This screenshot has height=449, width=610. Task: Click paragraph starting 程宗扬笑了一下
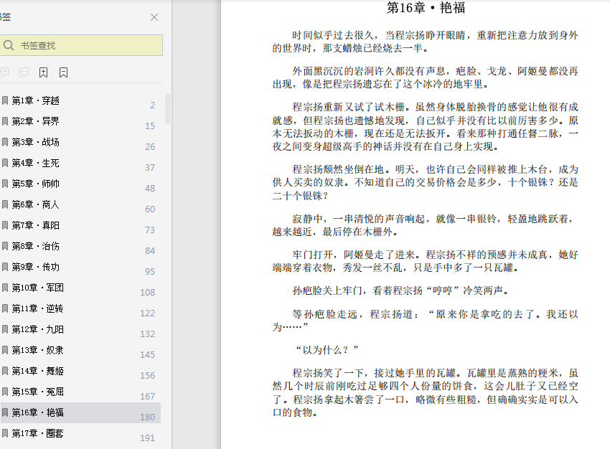pyautogui.click(x=426, y=392)
